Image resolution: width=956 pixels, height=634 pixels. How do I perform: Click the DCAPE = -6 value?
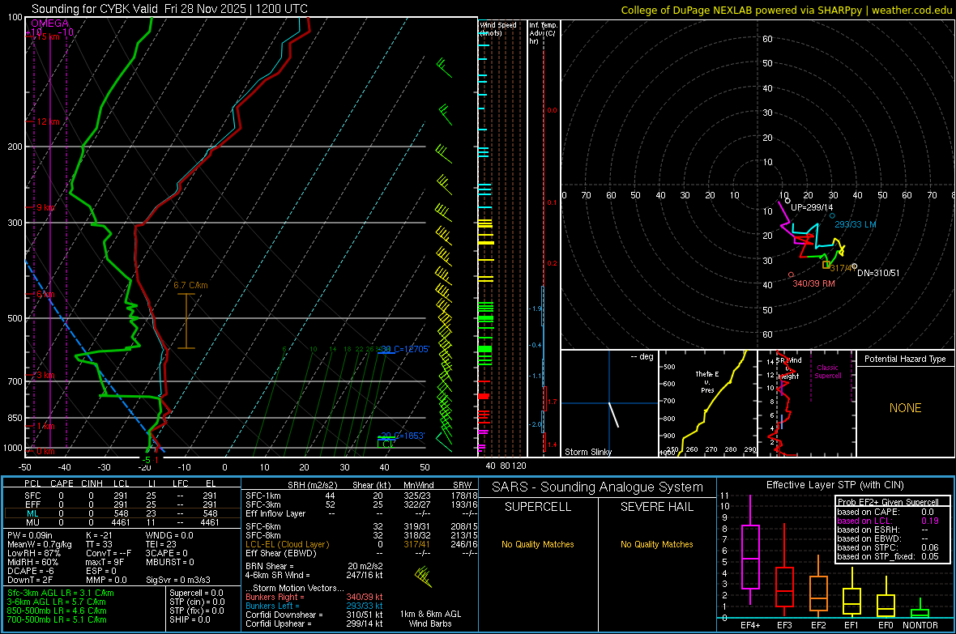coord(31,571)
